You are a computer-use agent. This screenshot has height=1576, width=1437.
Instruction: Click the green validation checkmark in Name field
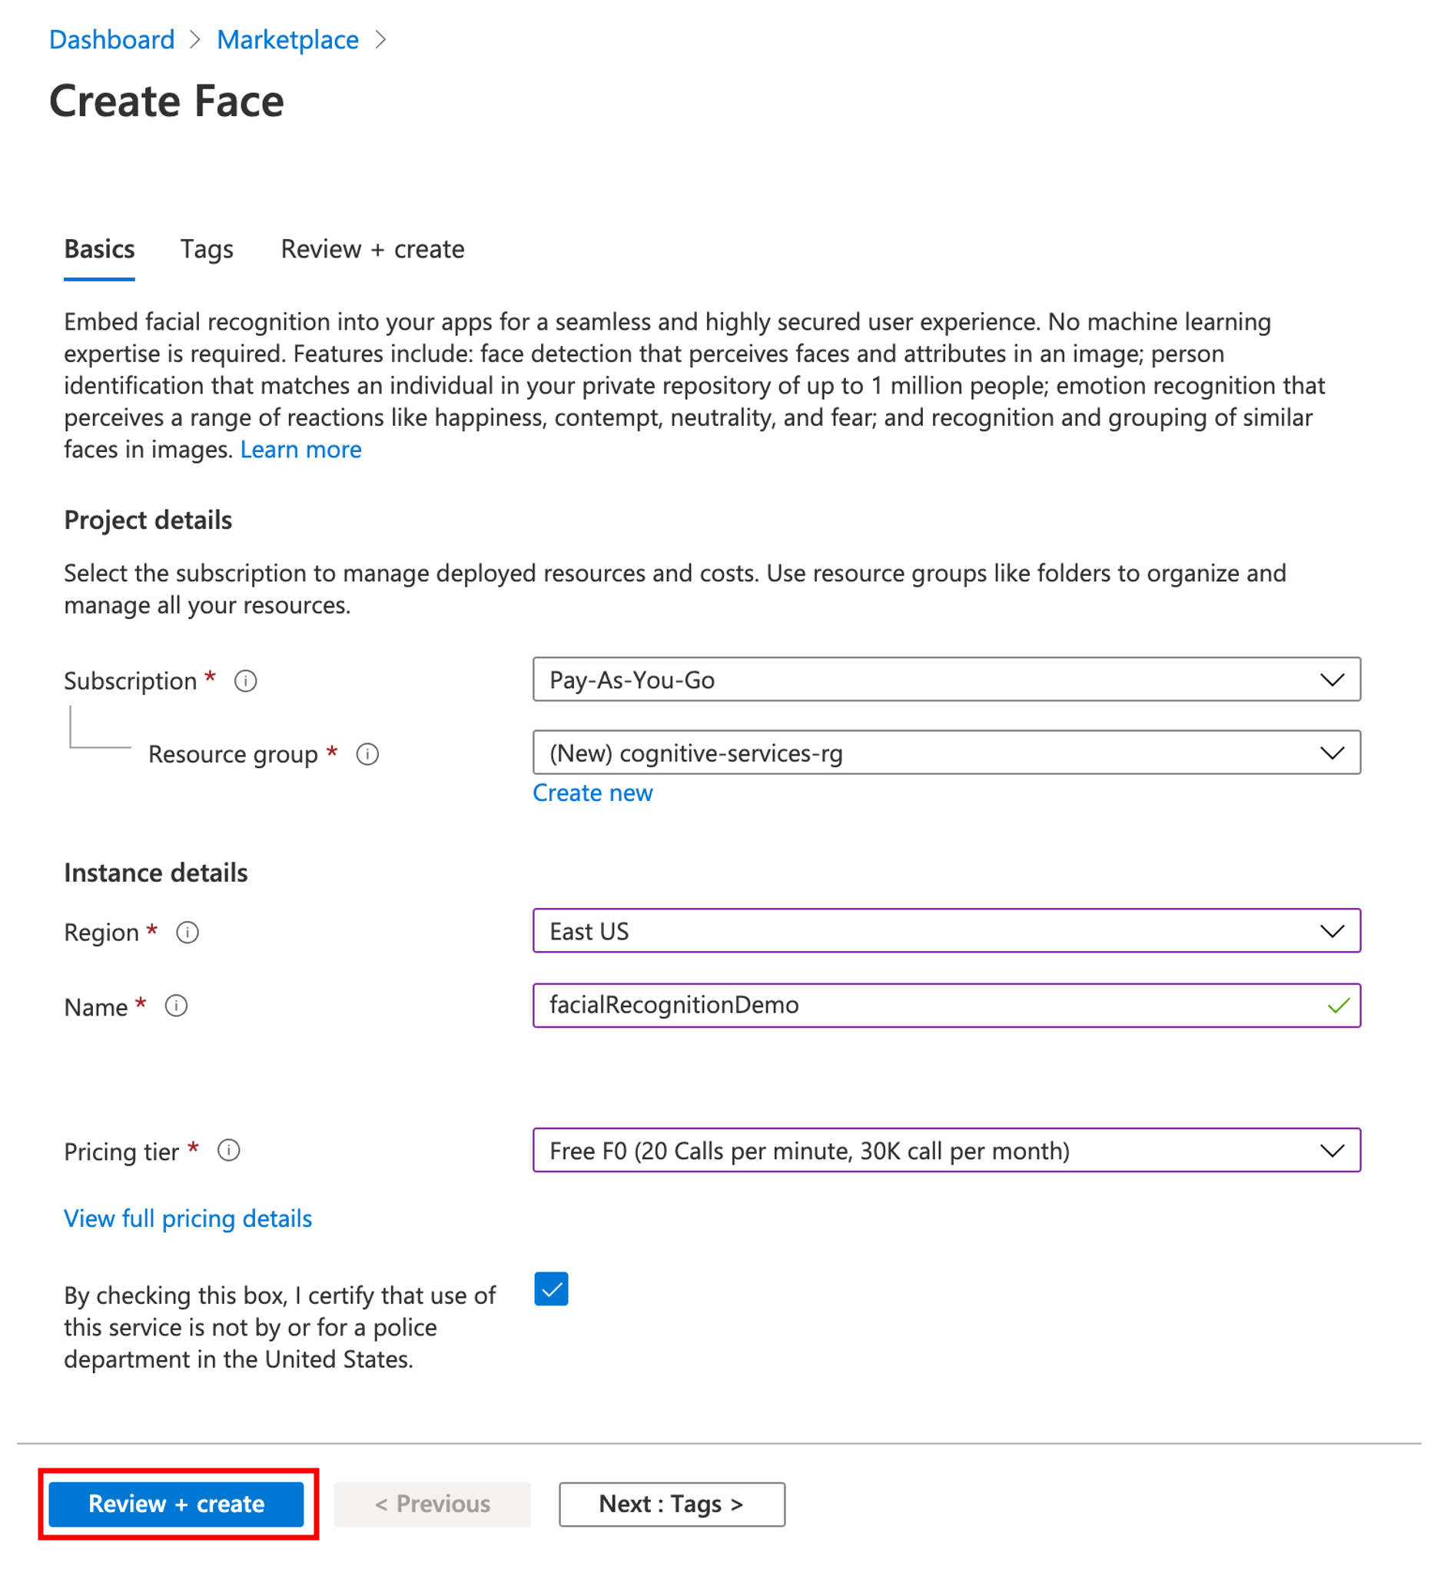1341,1006
